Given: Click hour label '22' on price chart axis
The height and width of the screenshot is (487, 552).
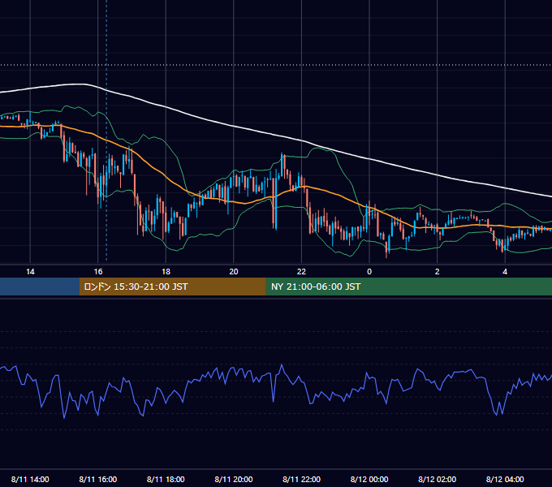Looking at the screenshot, I should click(301, 272).
